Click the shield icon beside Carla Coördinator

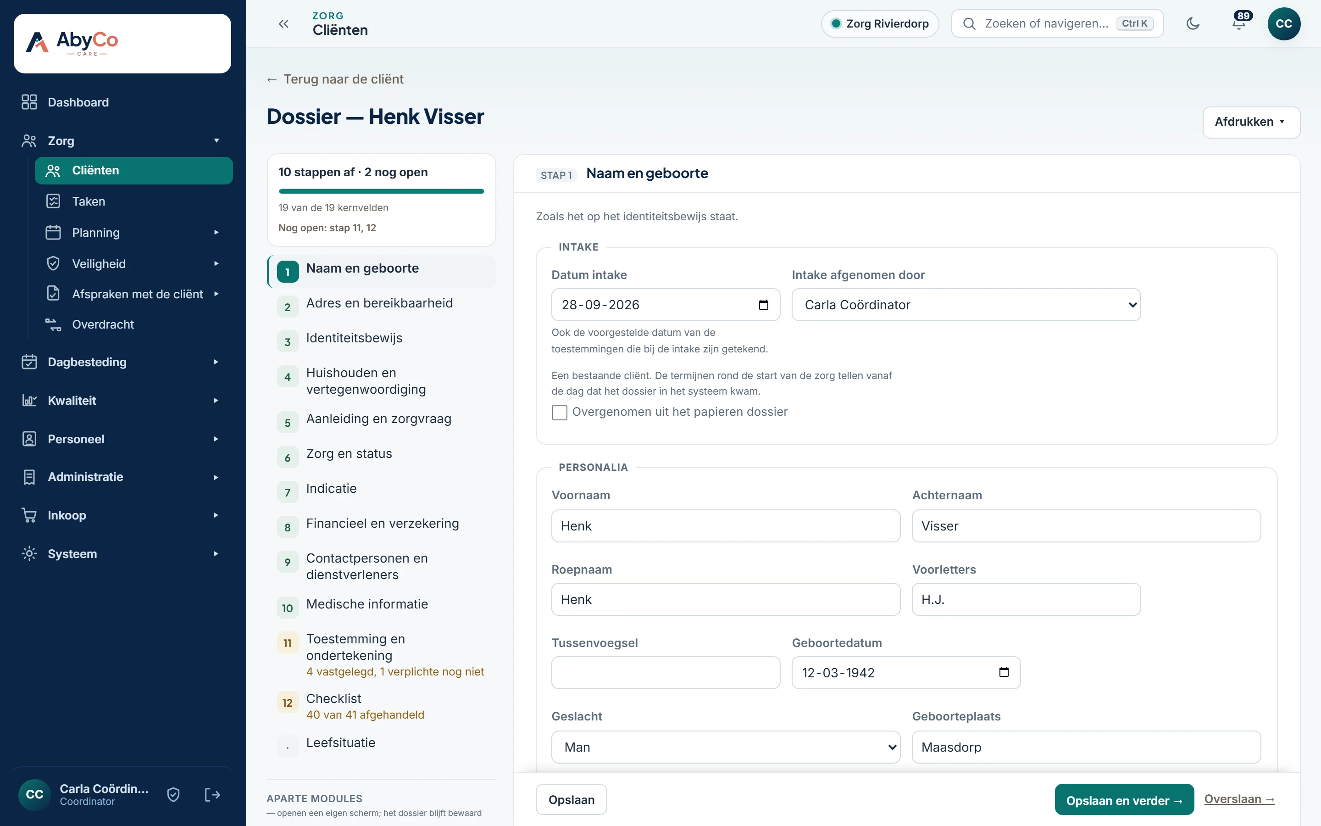pyautogui.click(x=173, y=794)
